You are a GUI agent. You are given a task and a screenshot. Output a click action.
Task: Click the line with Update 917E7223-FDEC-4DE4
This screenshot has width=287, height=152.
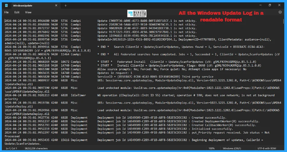pyautogui.click(x=100, y=32)
